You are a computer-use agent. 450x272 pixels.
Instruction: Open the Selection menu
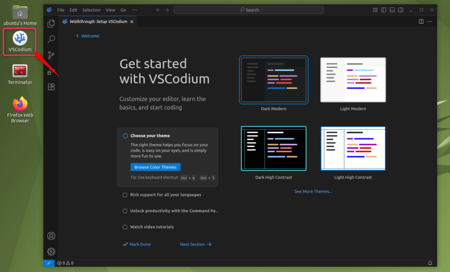click(x=91, y=10)
